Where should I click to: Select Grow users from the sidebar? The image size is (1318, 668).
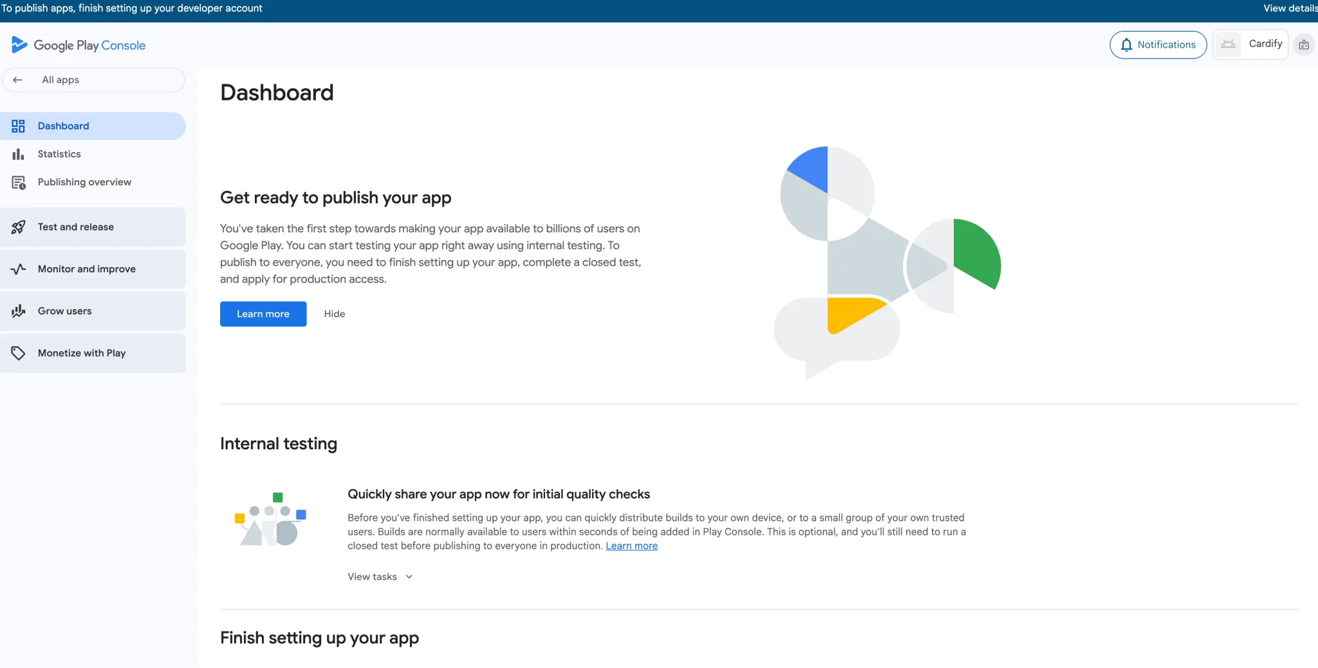(64, 311)
